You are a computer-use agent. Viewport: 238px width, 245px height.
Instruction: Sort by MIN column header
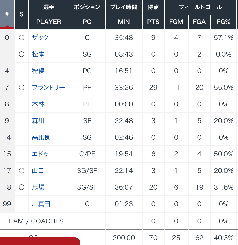pyautogui.click(x=124, y=22)
